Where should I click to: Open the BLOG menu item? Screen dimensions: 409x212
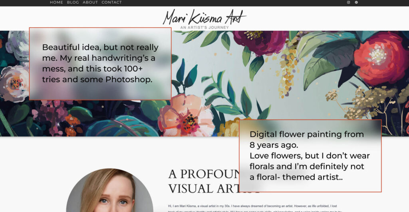tap(73, 2)
